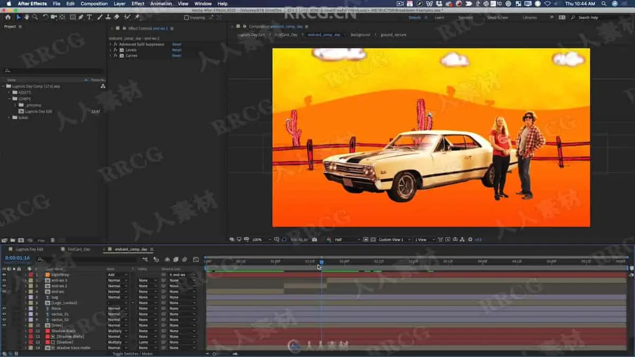Hide the fence layer

pos(4,308)
